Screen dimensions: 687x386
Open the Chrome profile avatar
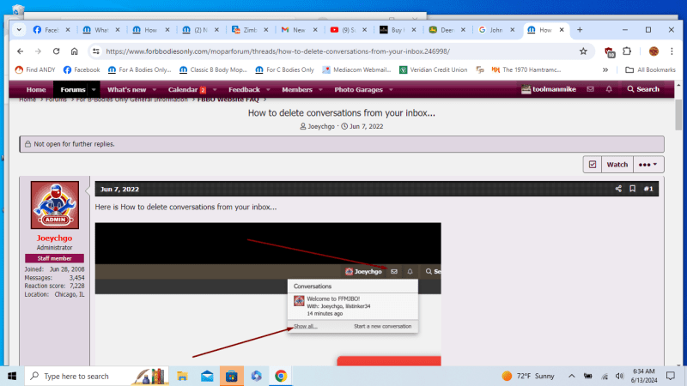[654, 51]
